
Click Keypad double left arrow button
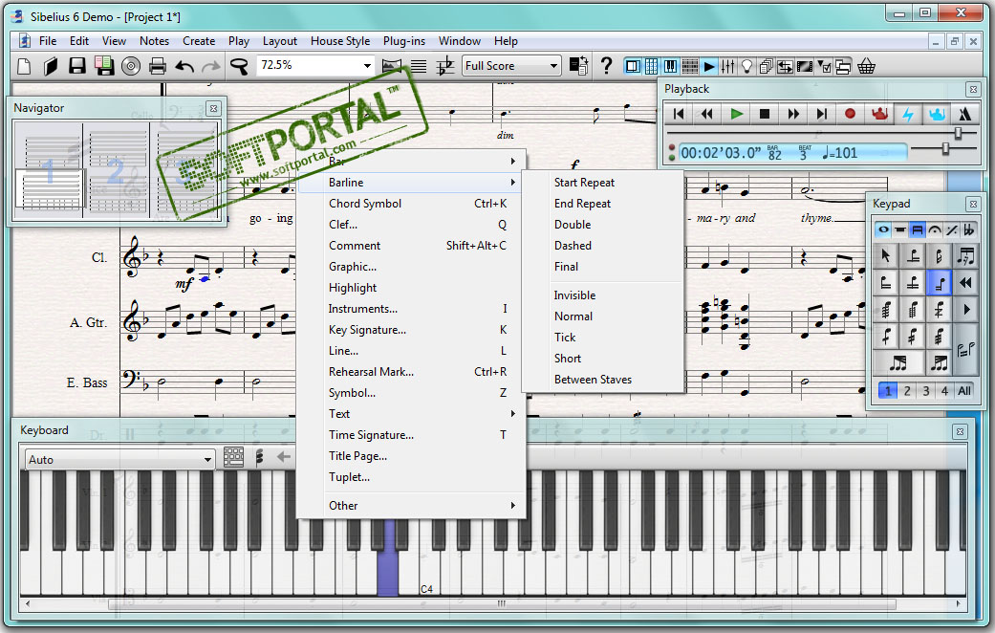965,282
